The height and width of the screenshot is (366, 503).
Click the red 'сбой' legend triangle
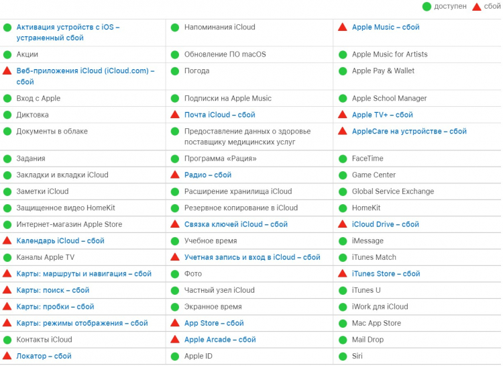click(x=477, y=7)
